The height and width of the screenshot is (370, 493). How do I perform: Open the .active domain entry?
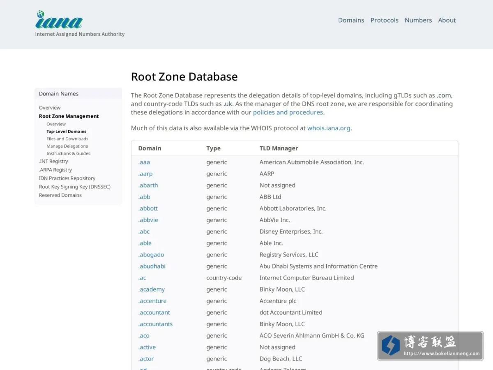tap(147, 347)
